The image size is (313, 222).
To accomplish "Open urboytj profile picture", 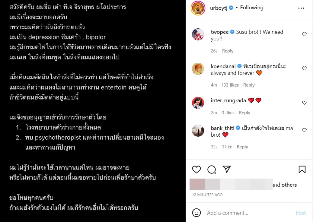I will [198, 8].
